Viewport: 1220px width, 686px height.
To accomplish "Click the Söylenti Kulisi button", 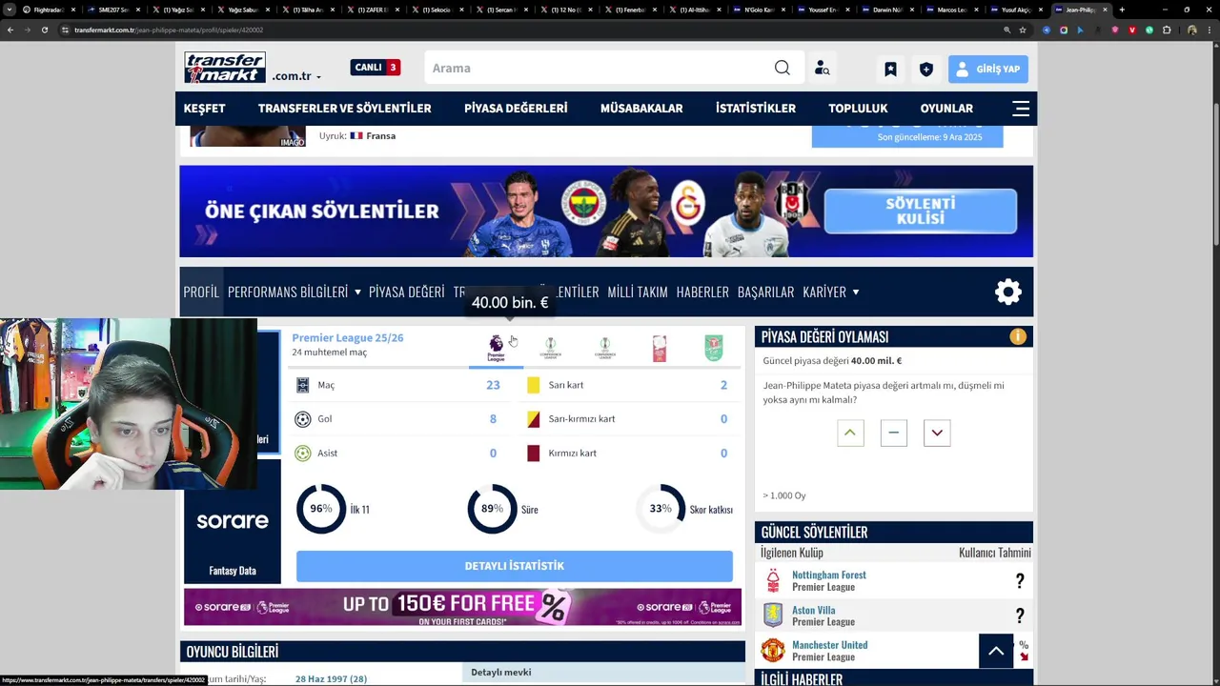I will click(x=920, y=211).
